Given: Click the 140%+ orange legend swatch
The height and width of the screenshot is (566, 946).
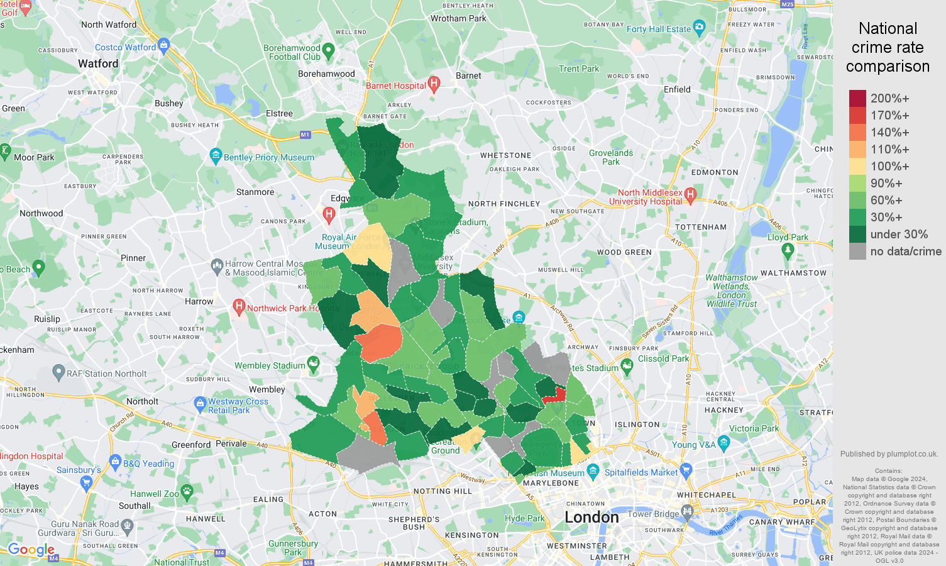Looking at the screenshot, I should (857, 132).
